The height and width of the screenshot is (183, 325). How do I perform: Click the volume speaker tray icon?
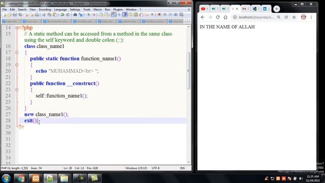(301, 178)
